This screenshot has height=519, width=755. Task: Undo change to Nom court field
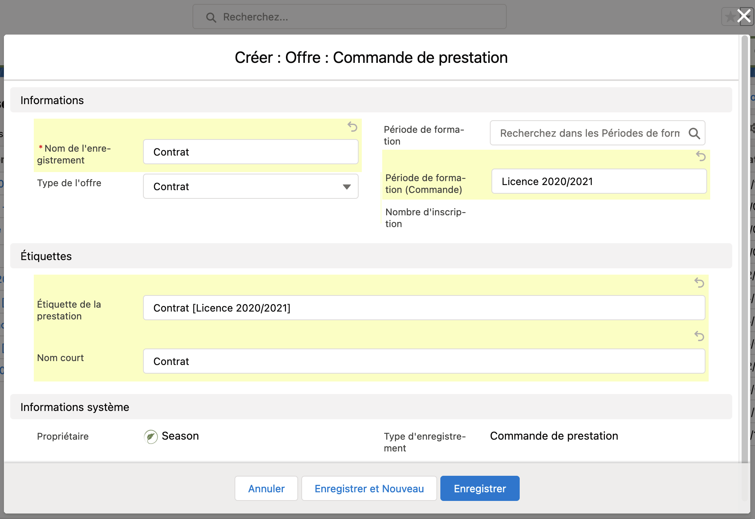pos(699,336)
